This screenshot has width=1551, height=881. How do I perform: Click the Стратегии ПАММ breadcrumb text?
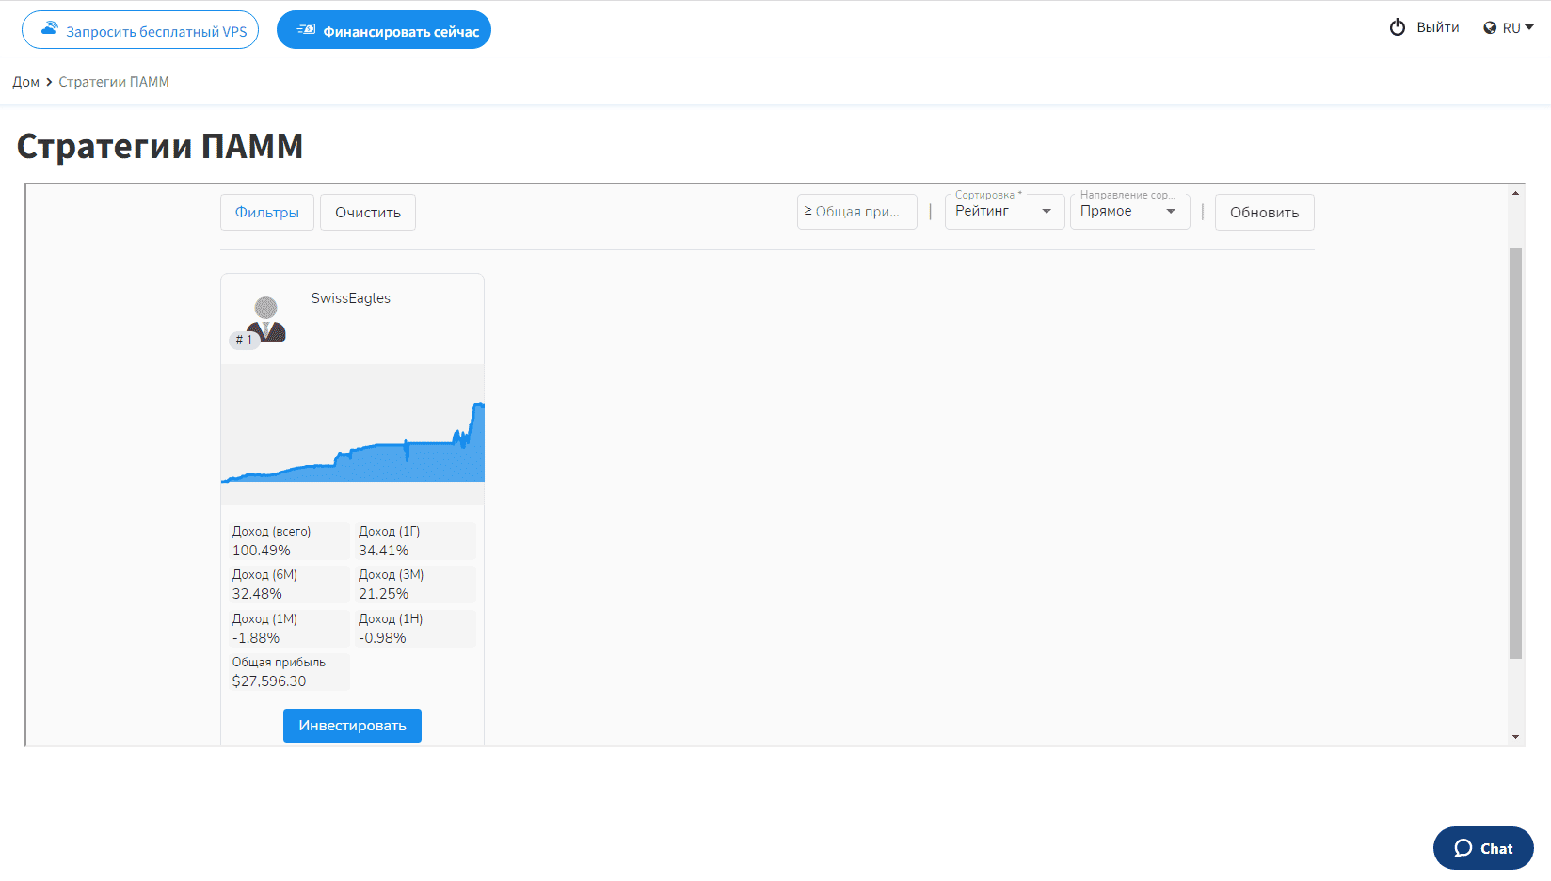114,82
